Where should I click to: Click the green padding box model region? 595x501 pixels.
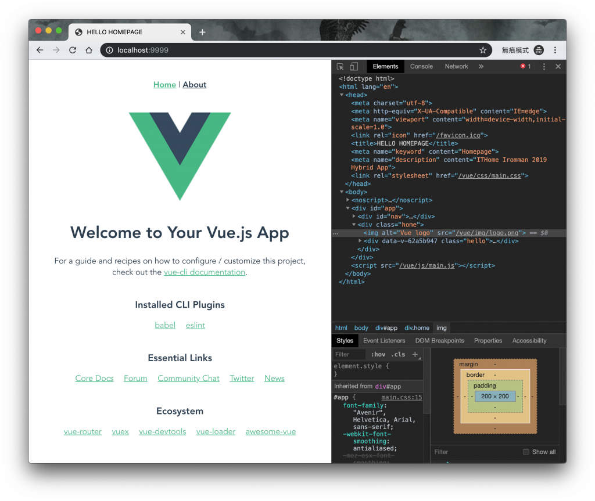click(x=495, y=407)
